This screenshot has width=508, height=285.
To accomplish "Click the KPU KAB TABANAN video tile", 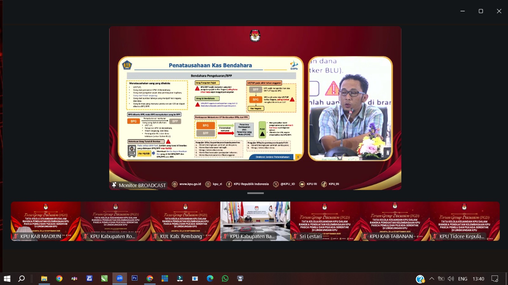I will click(395, 221).
